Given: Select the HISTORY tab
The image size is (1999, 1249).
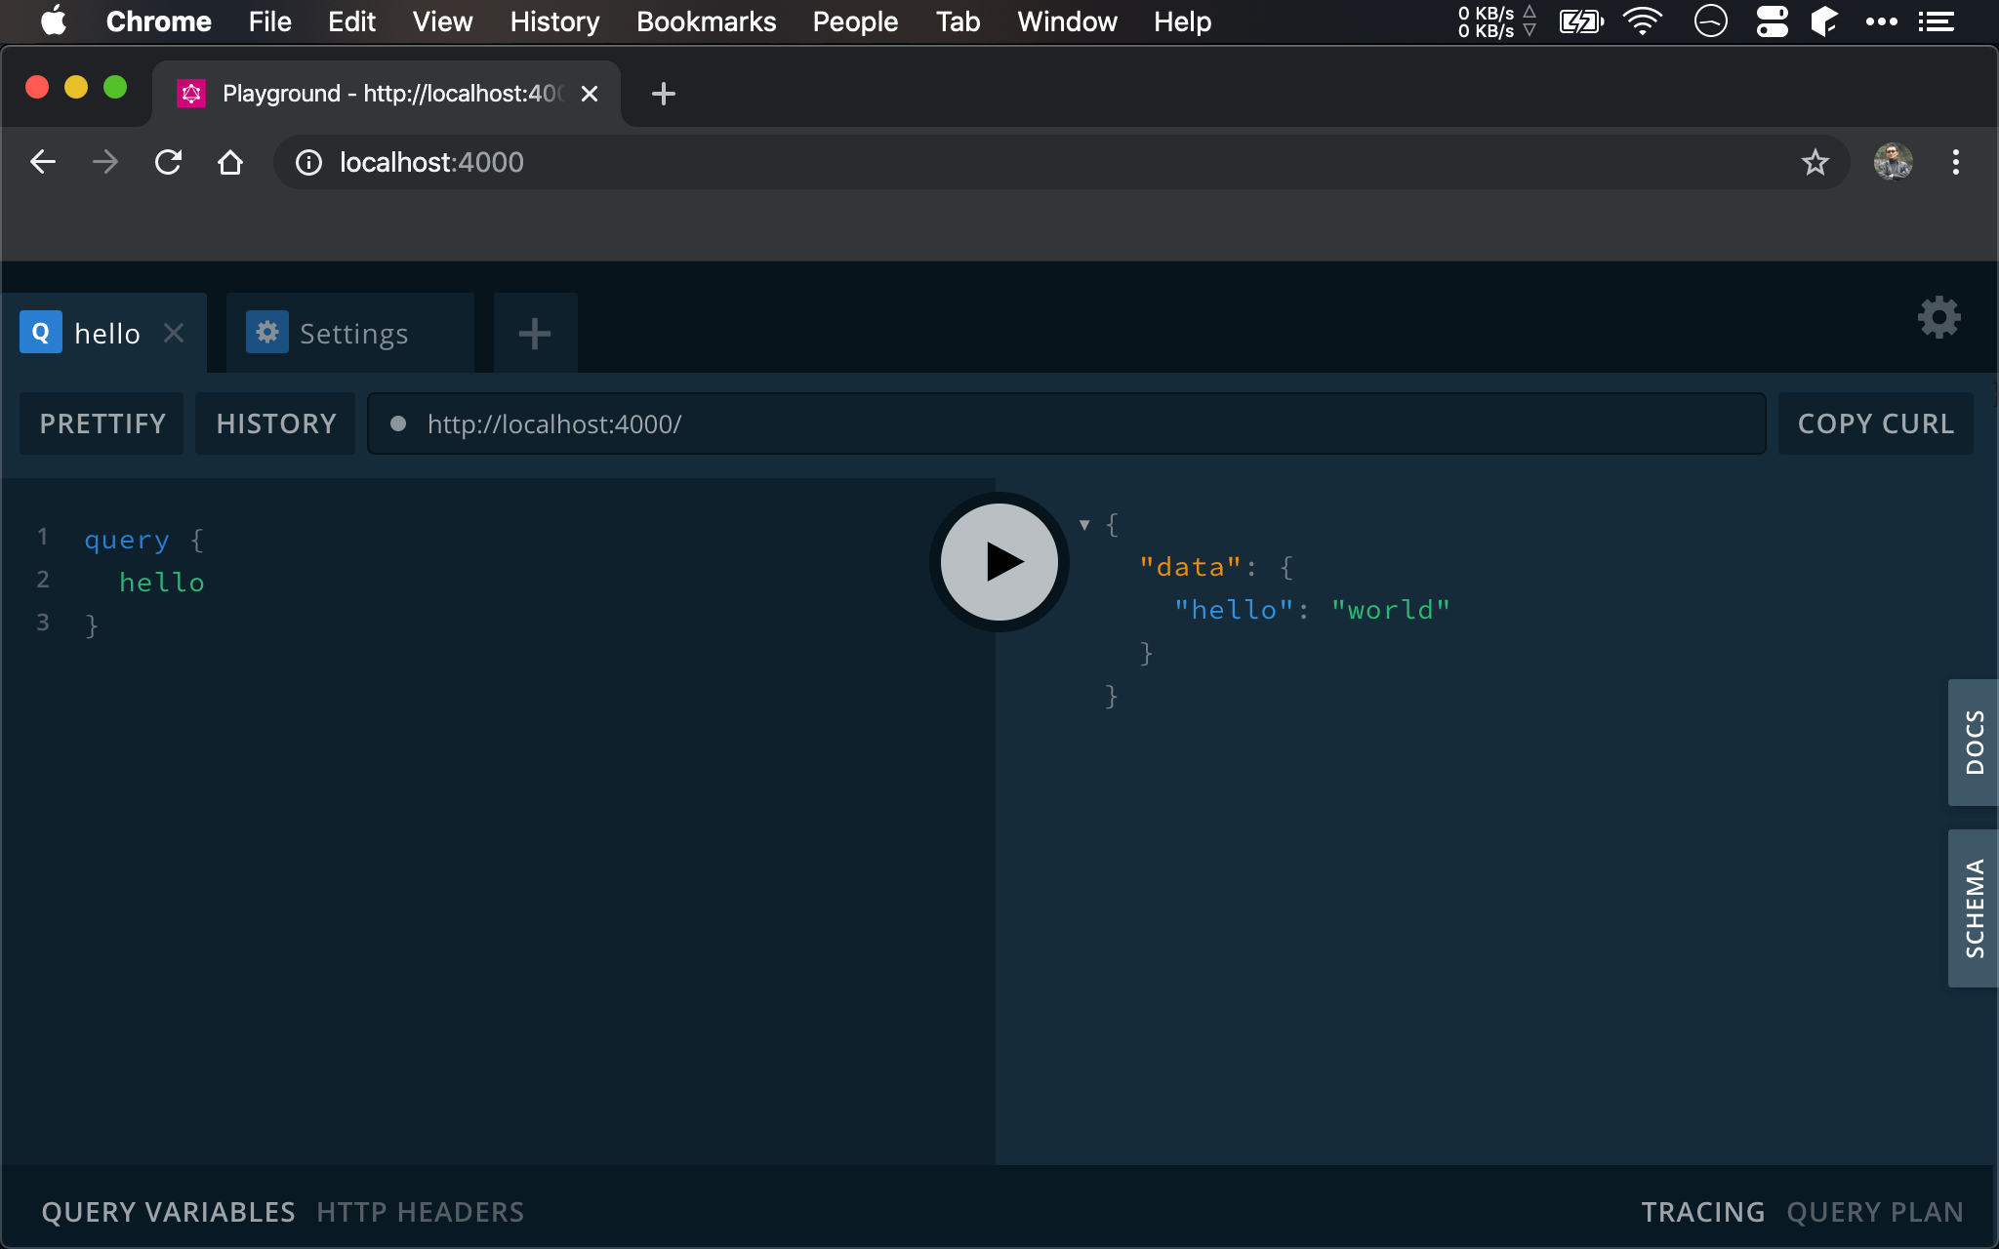Looking at the screenshot, I should click(276, 423).
